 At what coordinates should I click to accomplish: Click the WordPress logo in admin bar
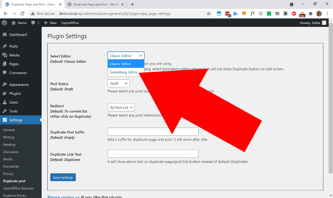coord(4,23)
